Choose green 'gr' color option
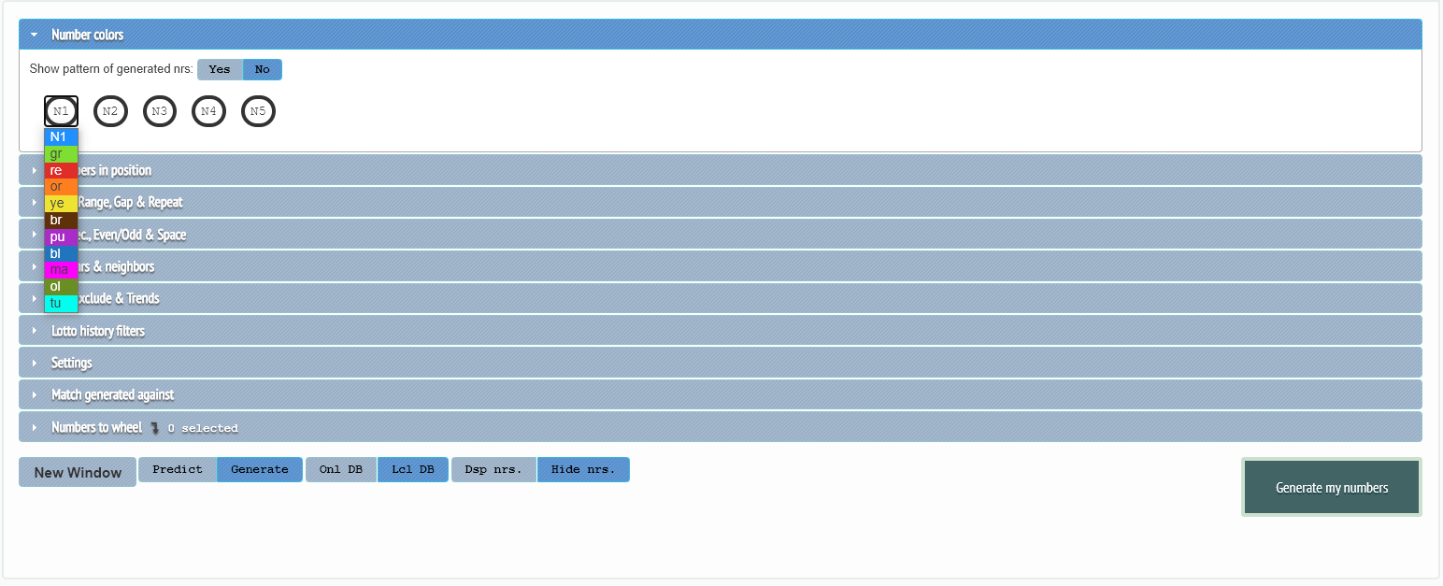 (x=61, y=153)
